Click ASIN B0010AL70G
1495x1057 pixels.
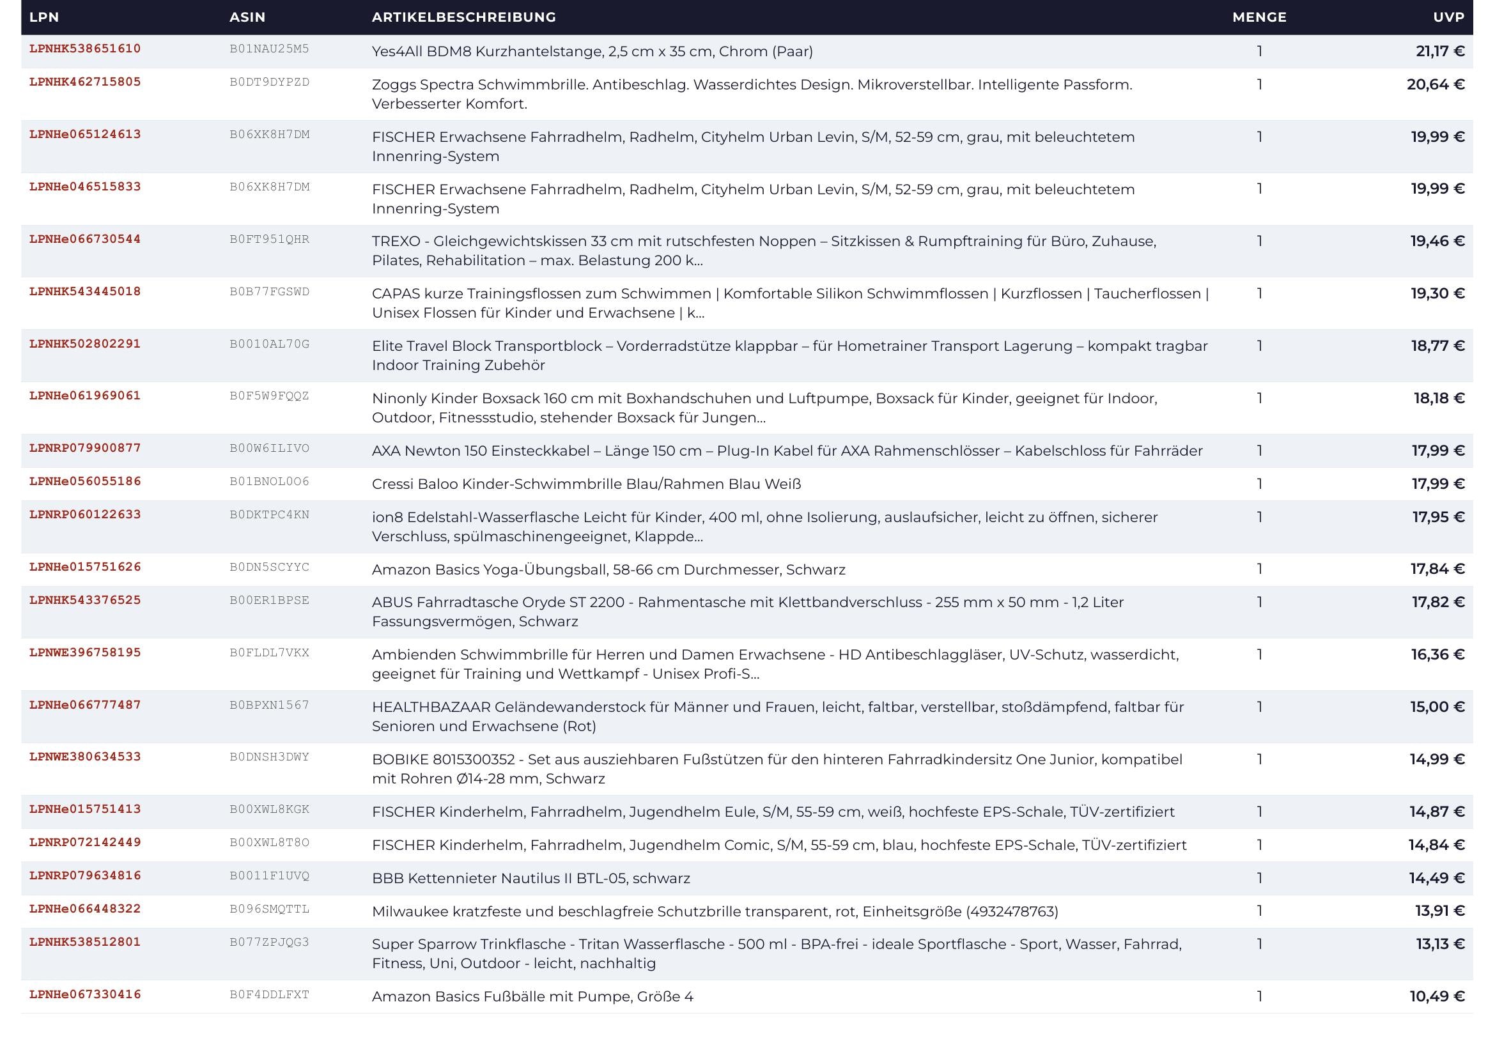(x=270, y=344)
